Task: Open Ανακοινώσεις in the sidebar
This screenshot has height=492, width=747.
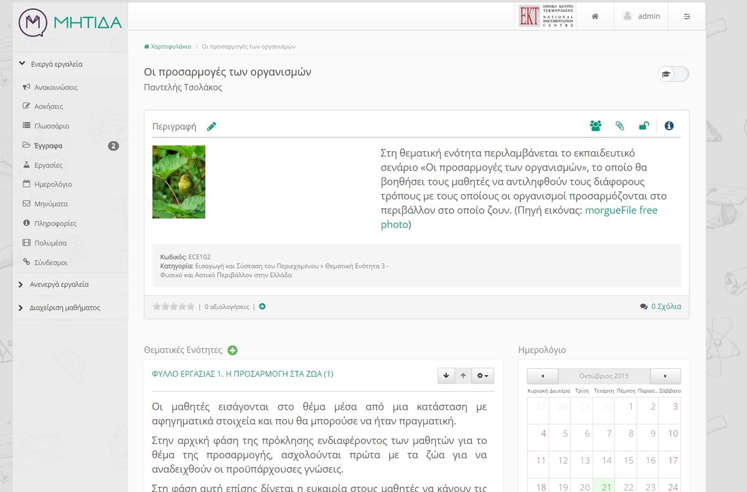Action: [x=55, y=88]
